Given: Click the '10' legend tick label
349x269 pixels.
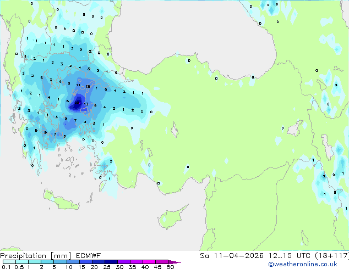Looking at the screenshot, I should pos(69,267).
